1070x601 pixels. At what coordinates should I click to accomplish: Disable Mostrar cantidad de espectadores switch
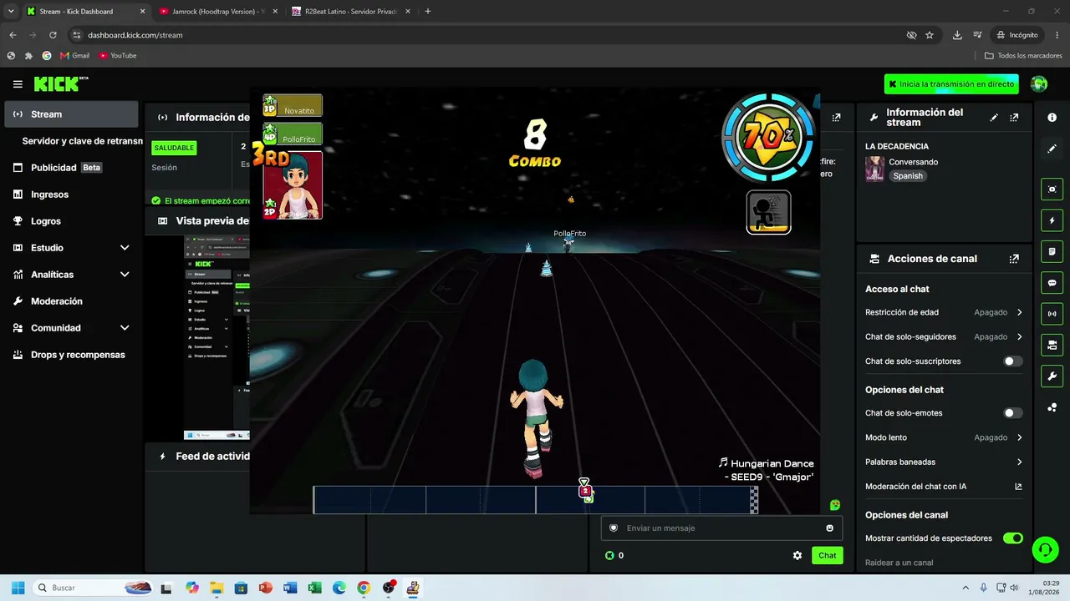point(1012,538)
